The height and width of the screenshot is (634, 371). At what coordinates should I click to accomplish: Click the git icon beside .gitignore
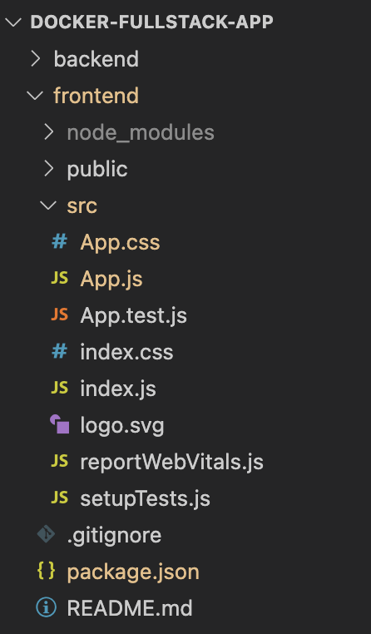[46, 533]
